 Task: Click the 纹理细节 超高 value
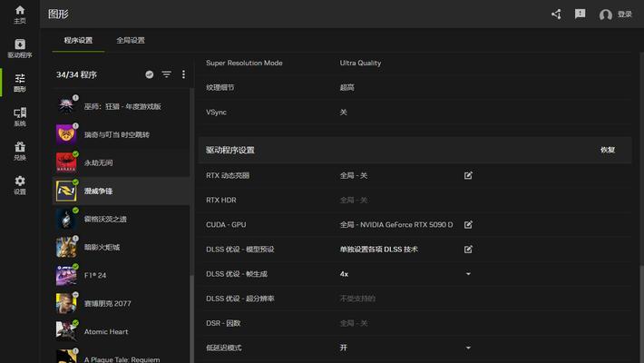347,87
